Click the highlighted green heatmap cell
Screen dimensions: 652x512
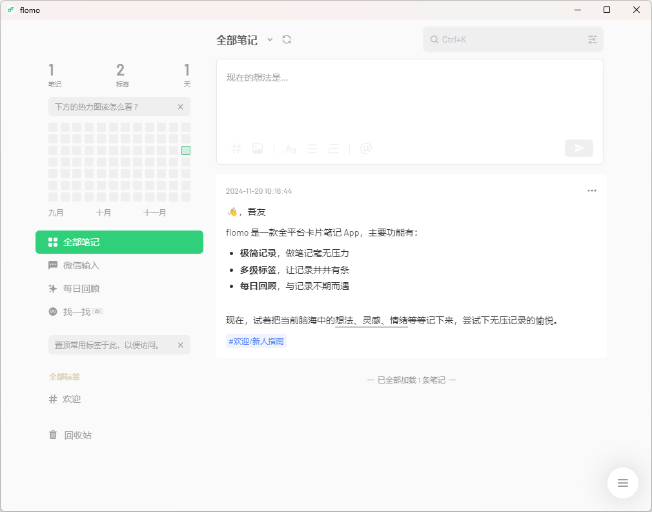(x=187, y=150)
